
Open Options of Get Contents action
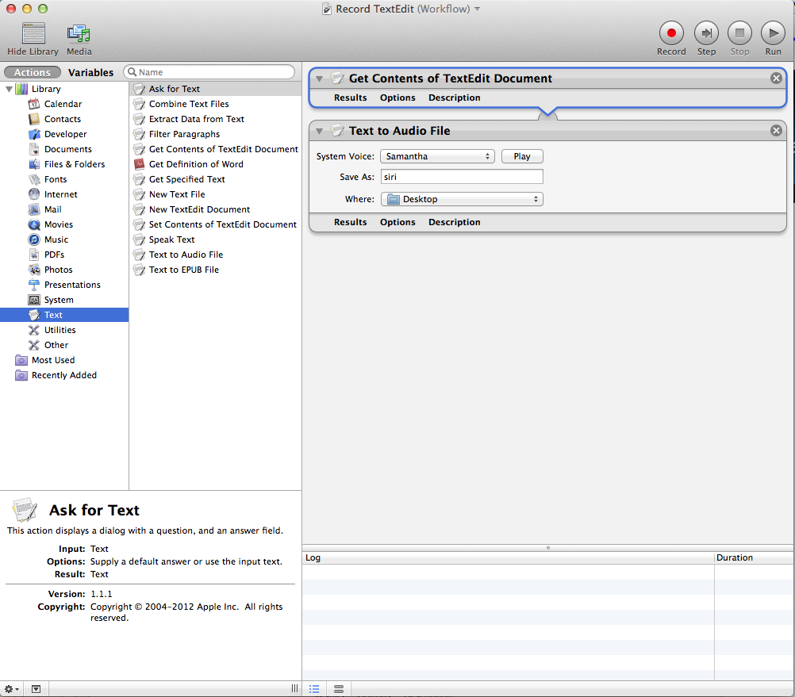pyautogui.click(x=397, y=98)
